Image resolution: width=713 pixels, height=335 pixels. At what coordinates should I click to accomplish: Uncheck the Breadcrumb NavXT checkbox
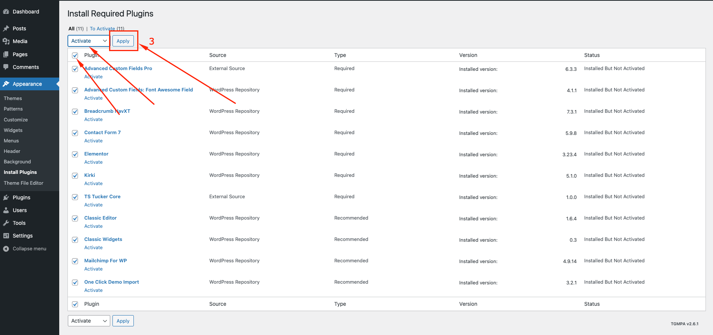pyautogui.click(x=75, y=112)
